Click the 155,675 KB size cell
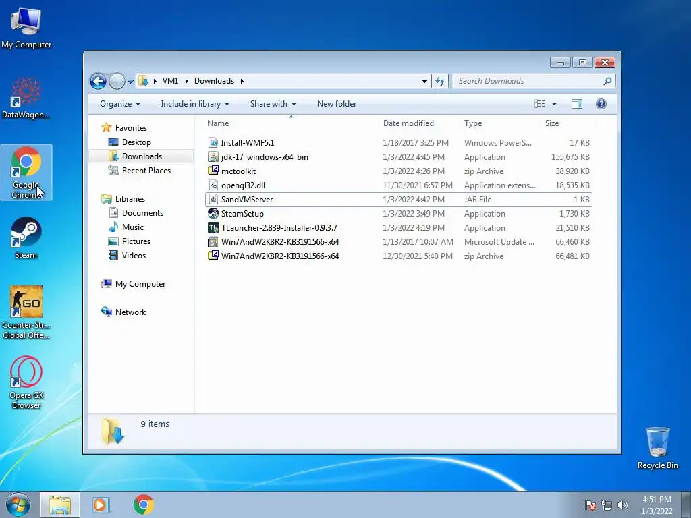 [x=570, y=156]
